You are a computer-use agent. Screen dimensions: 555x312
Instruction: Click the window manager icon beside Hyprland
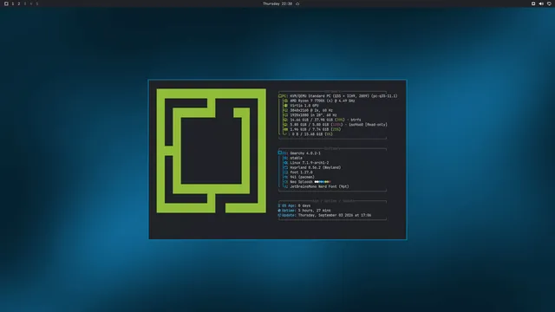(285, 167)
